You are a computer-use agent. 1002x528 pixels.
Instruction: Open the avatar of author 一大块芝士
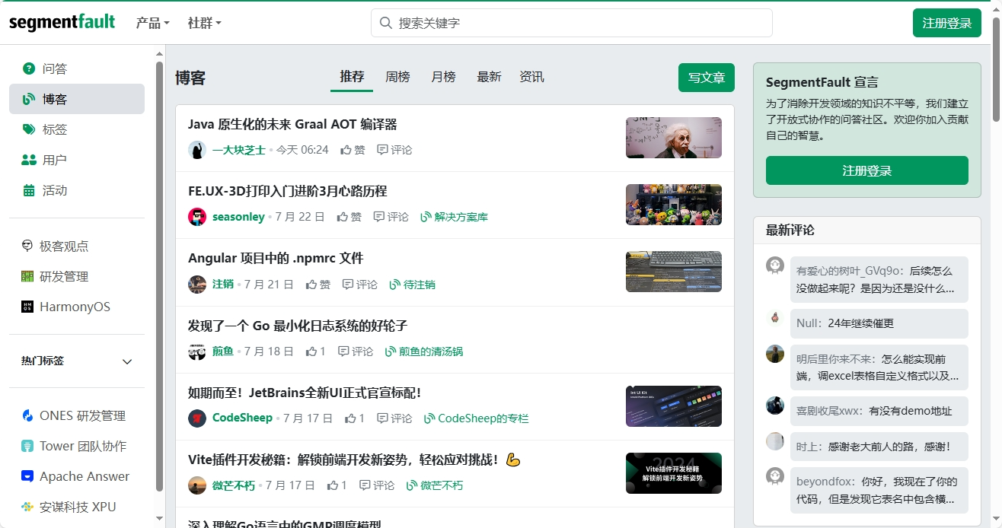coord(197,150)
